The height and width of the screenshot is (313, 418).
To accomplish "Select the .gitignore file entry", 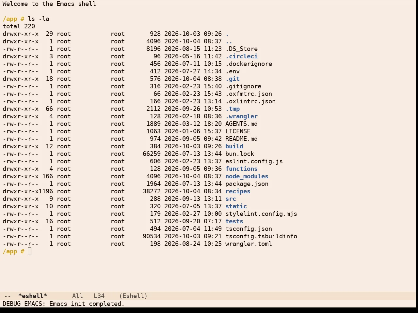I will click(x=243, y=86).
